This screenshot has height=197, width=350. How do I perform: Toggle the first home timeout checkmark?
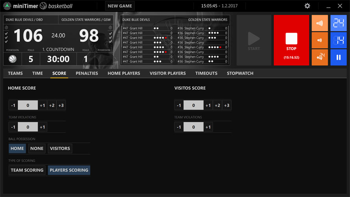click(x=6, y=33)
